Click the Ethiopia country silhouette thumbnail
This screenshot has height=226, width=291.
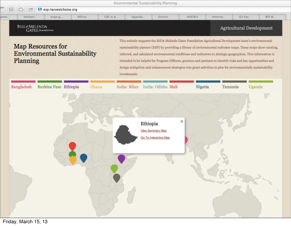tap(126, 135)
